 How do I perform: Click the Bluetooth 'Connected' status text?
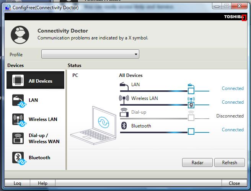point(233,130)
